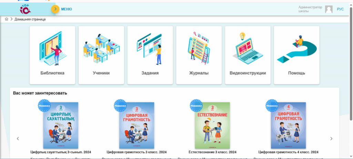Click the administrator profile avatar
The width and height of the screenshot is (353, 159).
click(x=329, y=9)
